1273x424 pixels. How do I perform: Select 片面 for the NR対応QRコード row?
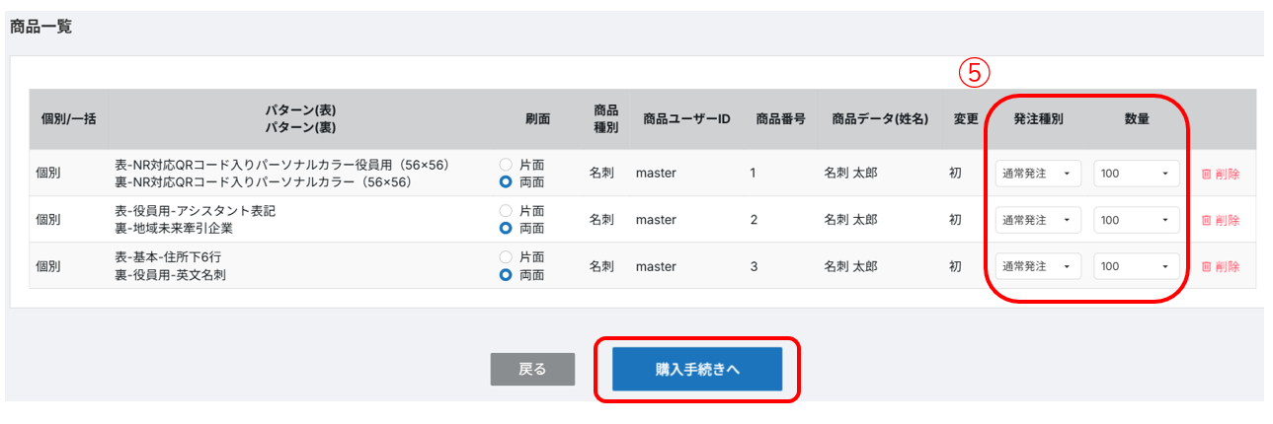(507, 165)
